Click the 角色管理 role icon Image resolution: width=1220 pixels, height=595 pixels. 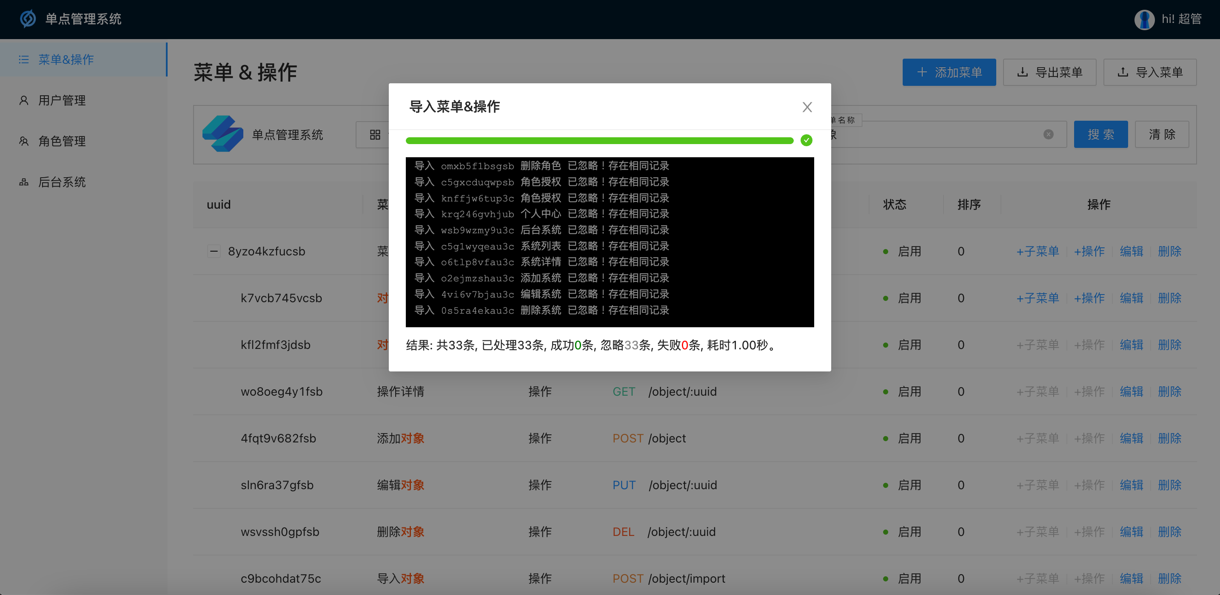(x=24, y=141)
